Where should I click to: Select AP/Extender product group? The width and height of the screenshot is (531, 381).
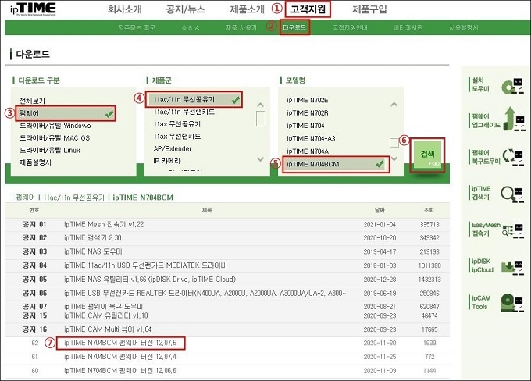pos(173,148)
